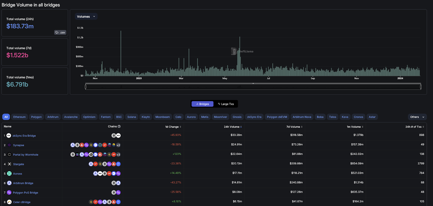Click the $33.28m 24h volume cell
The image size is (433, 206).
point(236,135)
